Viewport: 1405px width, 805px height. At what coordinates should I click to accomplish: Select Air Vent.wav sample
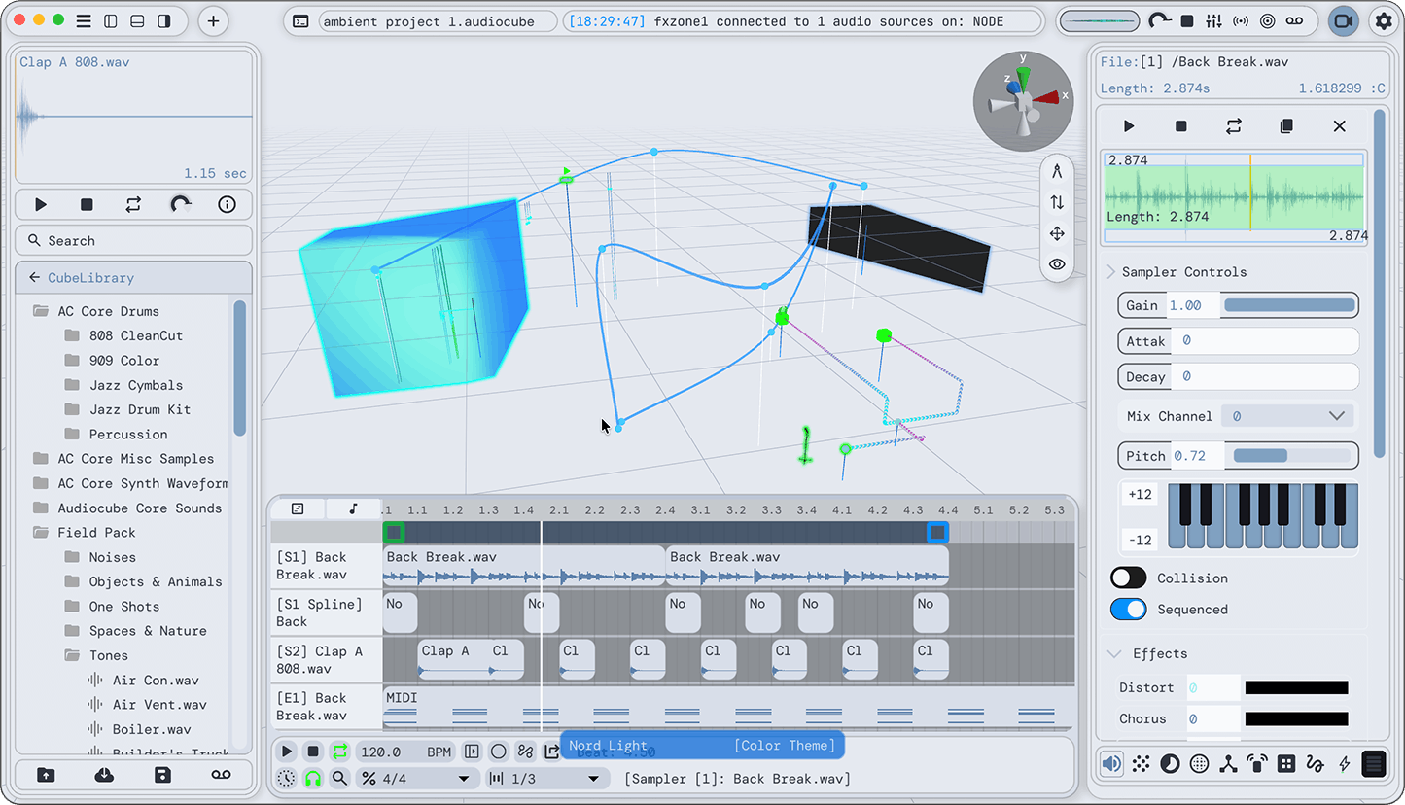[159, 704]
